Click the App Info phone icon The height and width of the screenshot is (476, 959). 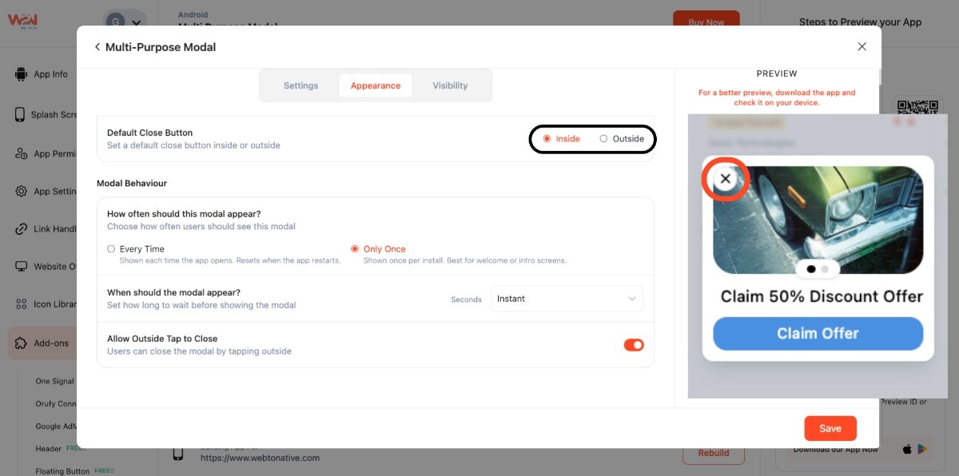click(21, 74)
